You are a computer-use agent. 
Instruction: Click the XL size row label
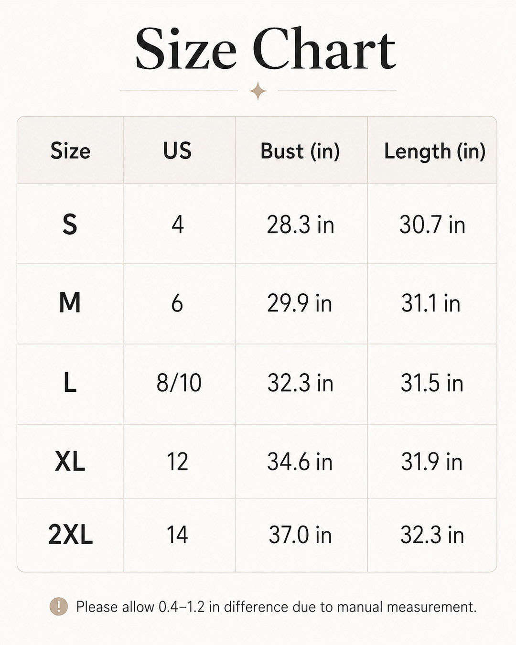(x=70, y=462)
